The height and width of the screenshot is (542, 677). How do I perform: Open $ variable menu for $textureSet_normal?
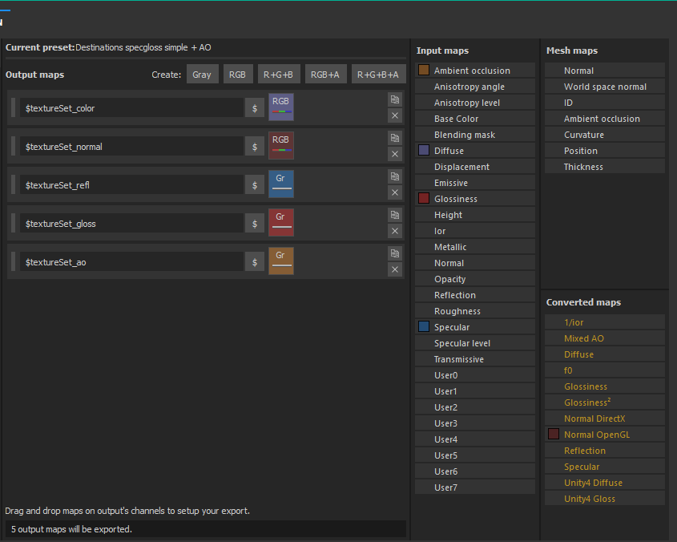pos(255,146)
